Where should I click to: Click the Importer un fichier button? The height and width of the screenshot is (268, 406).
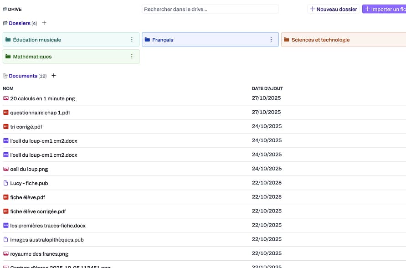coord(384,9)
